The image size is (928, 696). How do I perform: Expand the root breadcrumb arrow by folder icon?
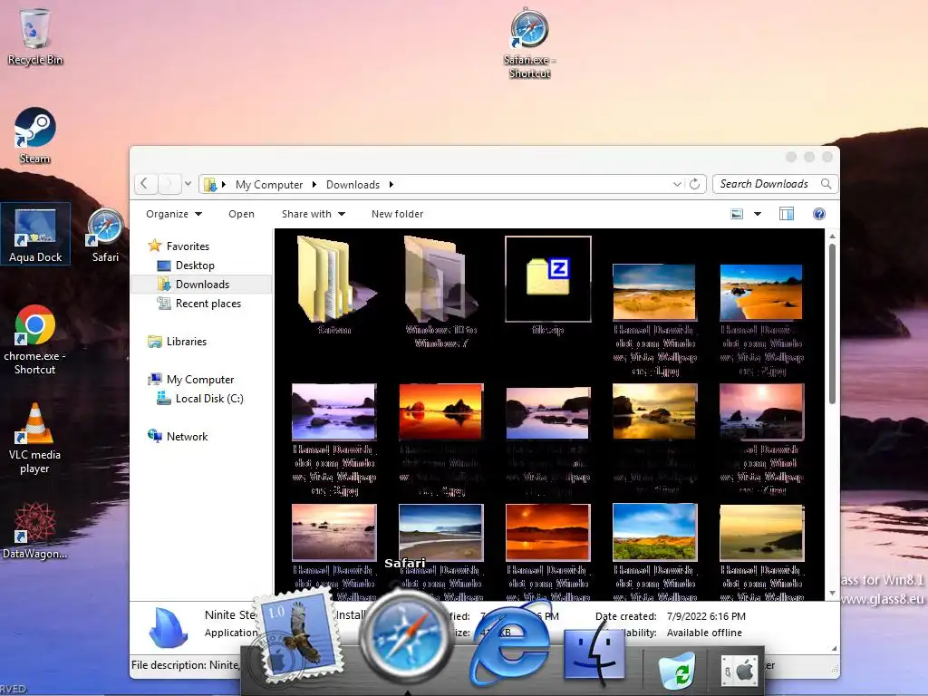click(x=224, y=185)
